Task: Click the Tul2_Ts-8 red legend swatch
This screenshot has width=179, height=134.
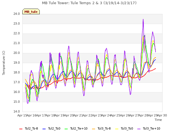Action: coord(21,129)
